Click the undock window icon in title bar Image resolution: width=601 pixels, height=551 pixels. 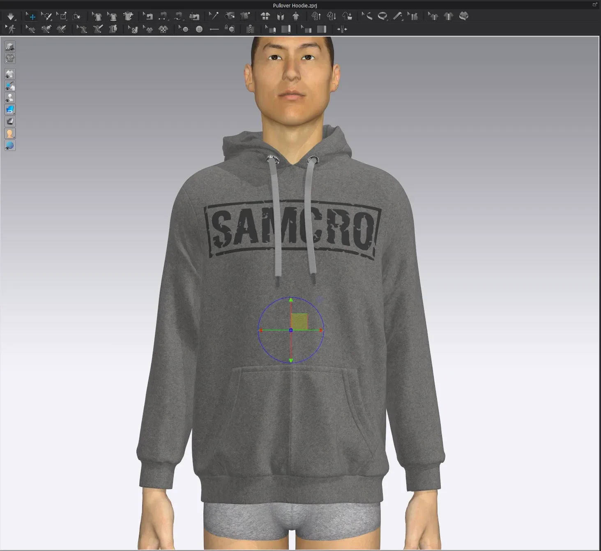(594, 5)
